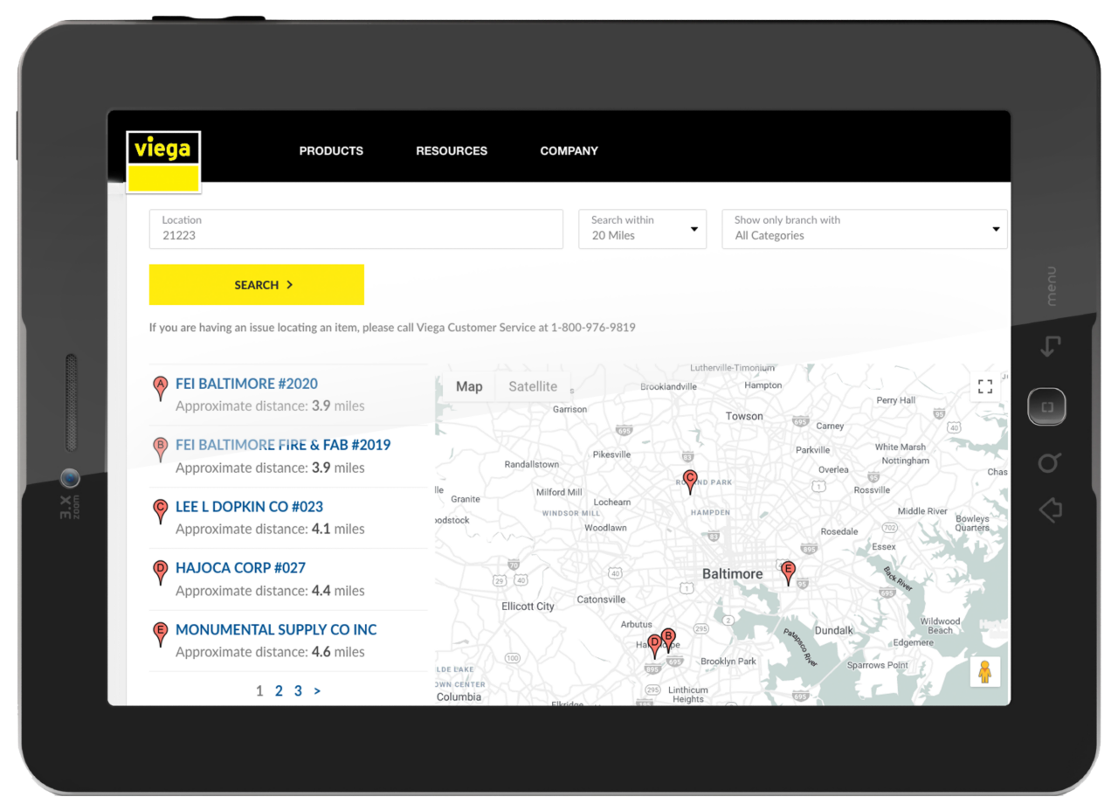Go to results page 2
Screen dimensions: 1118x811
tap(279, 691)
